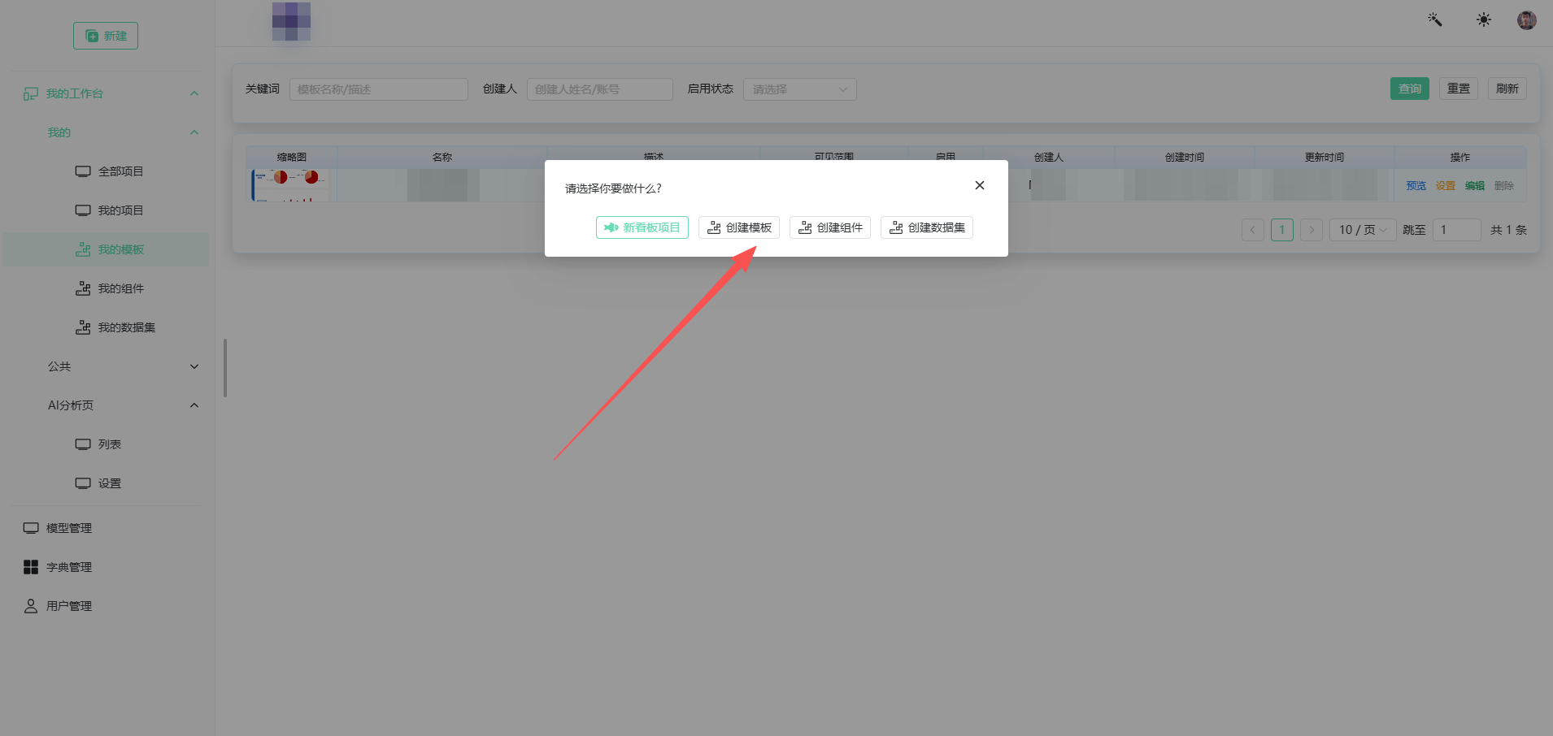Click the 删除 link in row
This screenshot has height=736, width=1553.
pyautogui.click(x=1504, y=186)
